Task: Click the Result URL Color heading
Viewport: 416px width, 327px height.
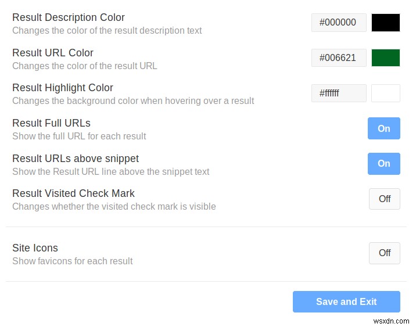Action: (53, 53)
